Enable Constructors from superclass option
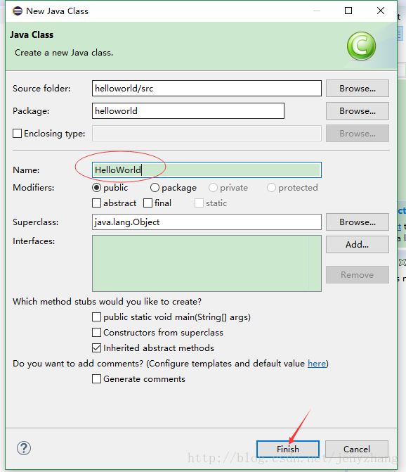The height and width of the screenshot is (472, 406). coord(96,332)
